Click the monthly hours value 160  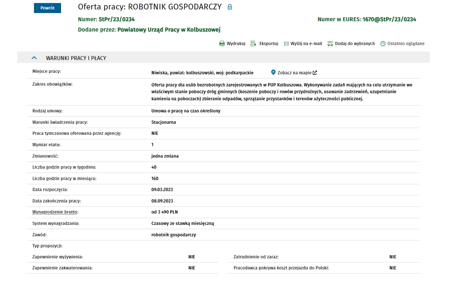(x=155, y=179)
